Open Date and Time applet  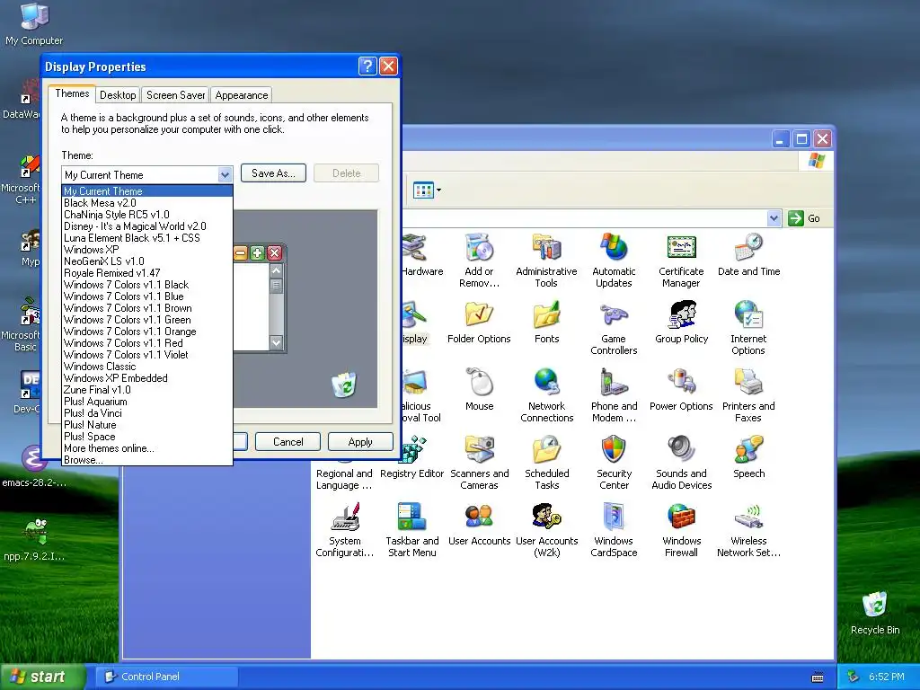(748, 255)
